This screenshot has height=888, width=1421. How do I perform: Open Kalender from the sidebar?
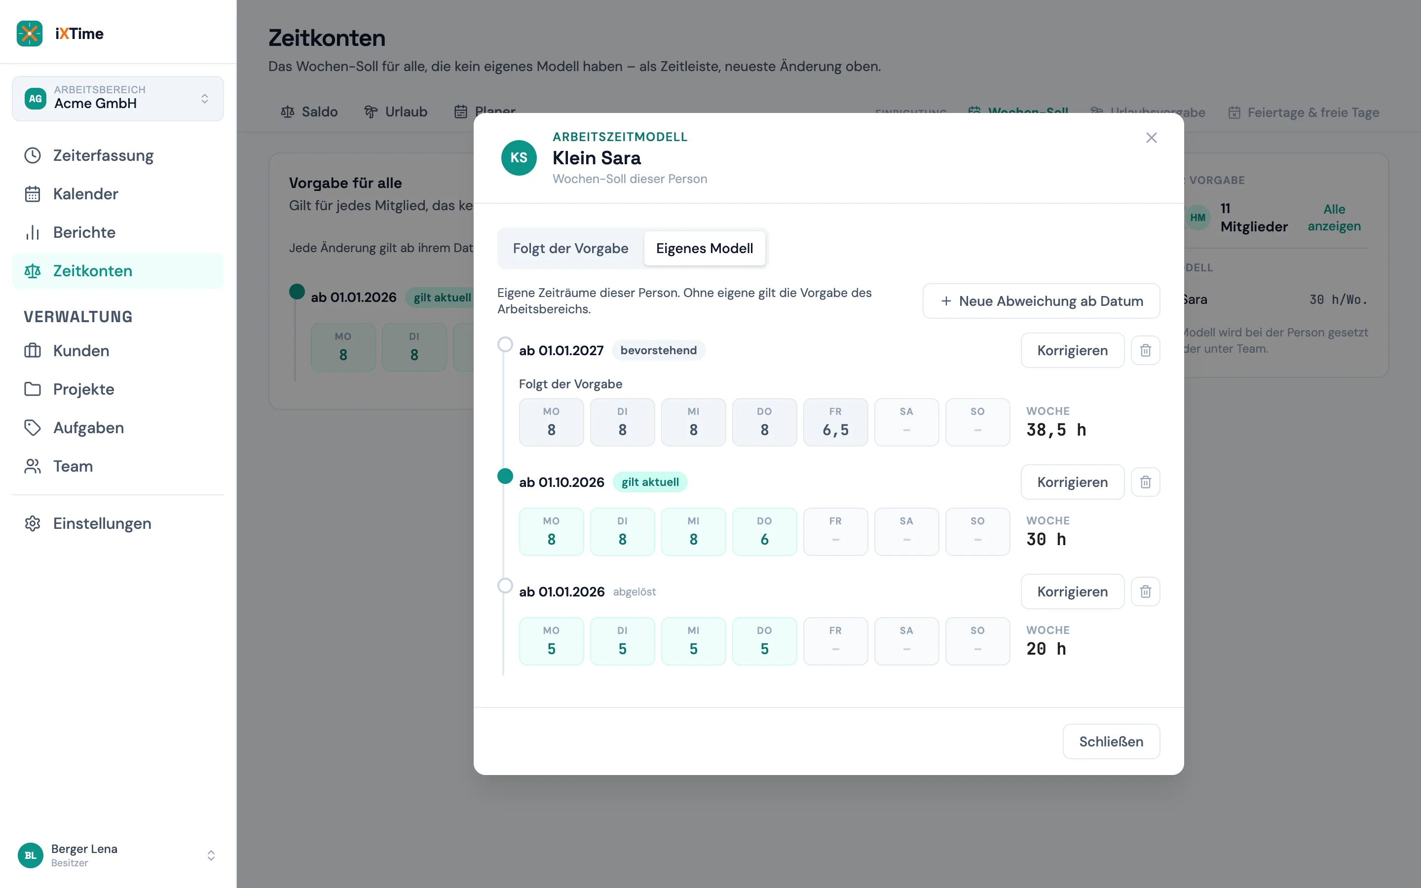[x=117, y=194]
